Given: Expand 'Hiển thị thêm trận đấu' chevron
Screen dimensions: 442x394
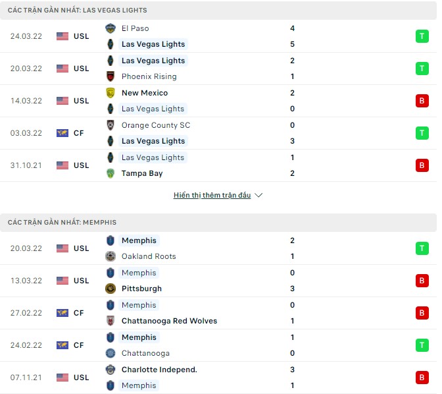Looking at the screenshot, I should pyautogui.click(x=258, y=196).
